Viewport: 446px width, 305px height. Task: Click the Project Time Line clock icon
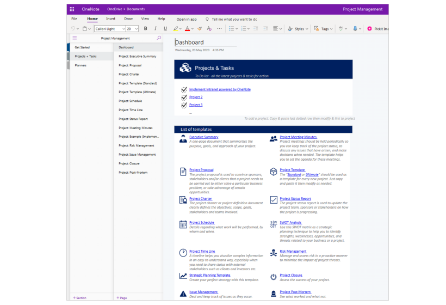(x=183, y=253)
